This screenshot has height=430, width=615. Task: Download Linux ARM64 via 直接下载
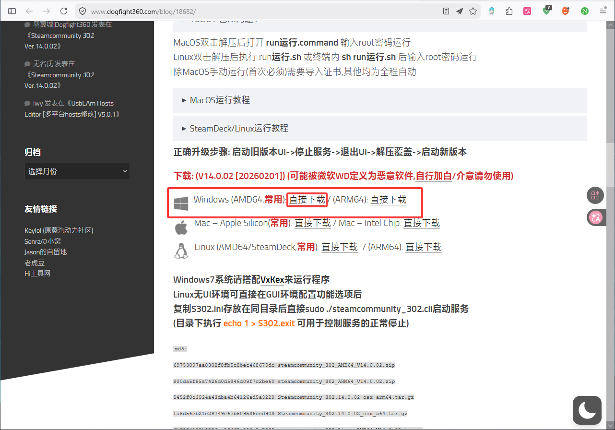click(424, 247)
